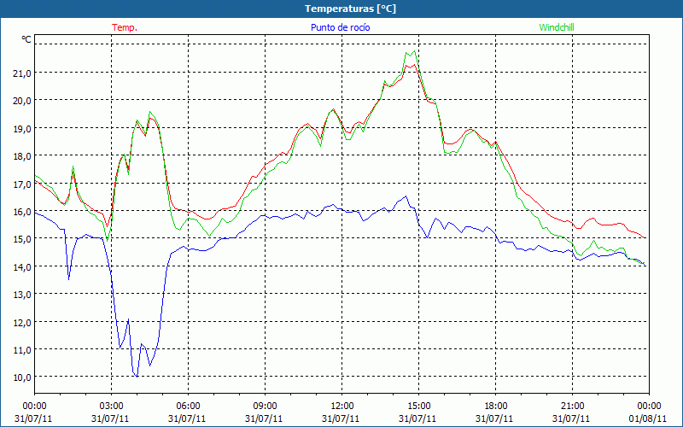Click the 12:00 time axis label

tap(342, 407)
